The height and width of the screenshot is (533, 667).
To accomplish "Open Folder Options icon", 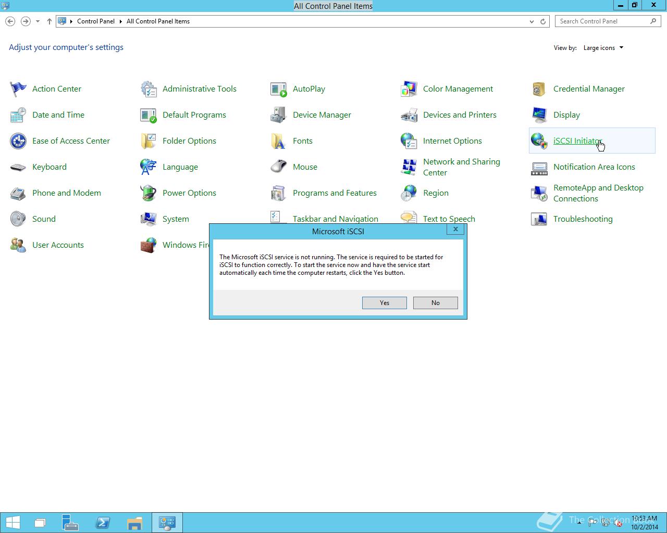I will [149, 141].
